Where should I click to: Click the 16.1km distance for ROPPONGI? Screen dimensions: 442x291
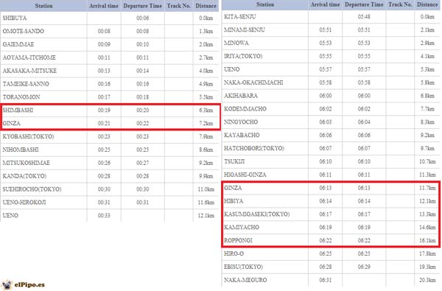(427, 240)
